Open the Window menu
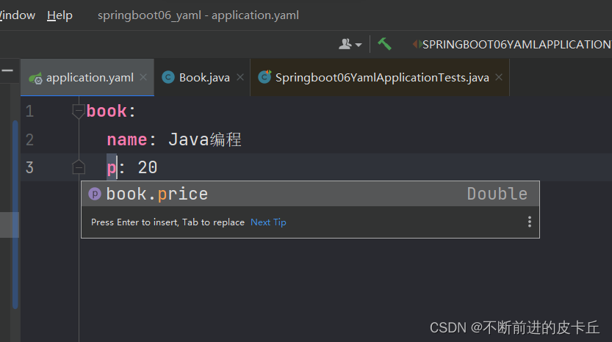The height and width of the screenshot is (342, 612). tap(17, 15)
